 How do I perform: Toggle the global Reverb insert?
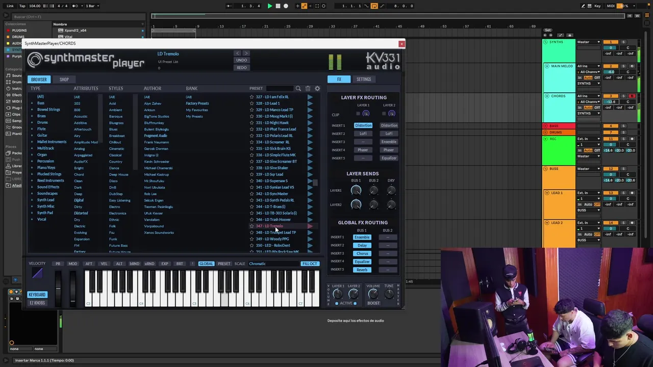tap(362, 270)
